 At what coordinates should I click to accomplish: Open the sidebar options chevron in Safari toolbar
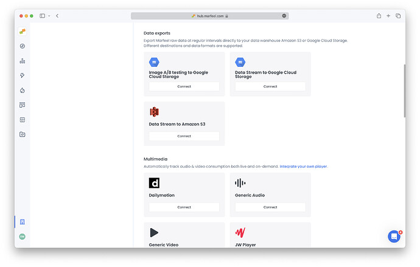click(49, 16)
